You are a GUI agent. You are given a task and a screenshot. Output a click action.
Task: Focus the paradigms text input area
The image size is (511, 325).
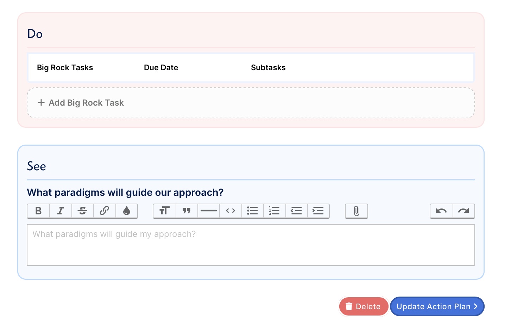[x=251, y=245]
